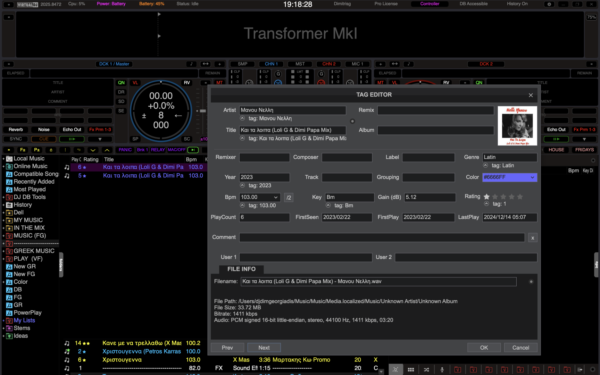Apply the key tag 'Bm' arrow icon
This screenshot has height=375, width=600.
pyautogui.click(x=328, y=205)
